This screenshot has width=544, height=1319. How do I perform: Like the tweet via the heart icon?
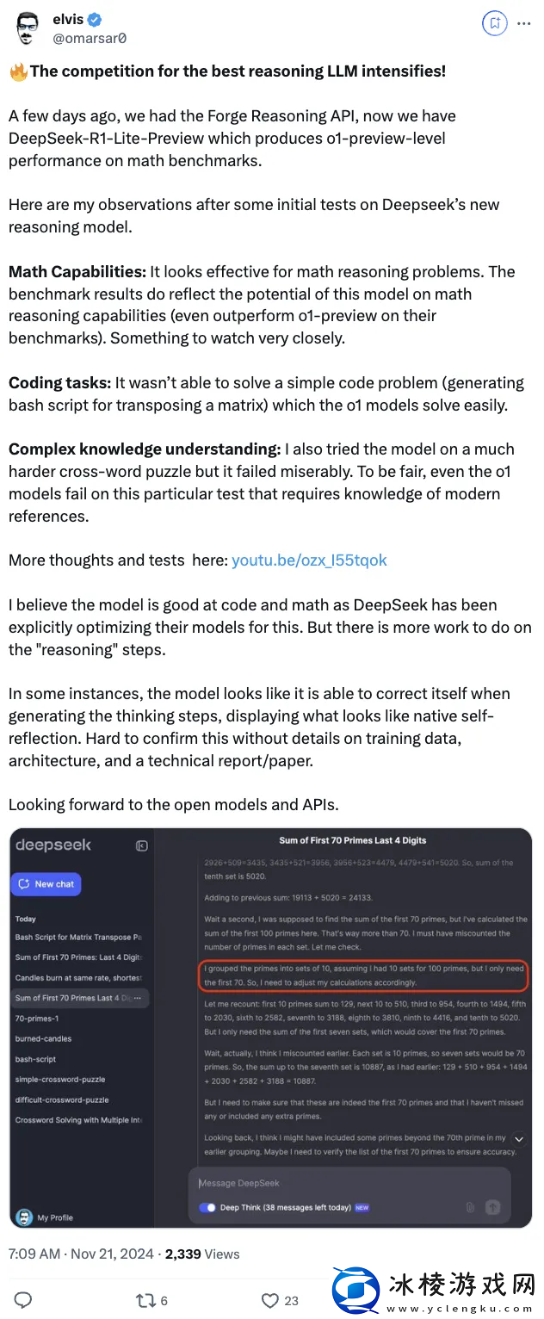(x=269, y=1300)
